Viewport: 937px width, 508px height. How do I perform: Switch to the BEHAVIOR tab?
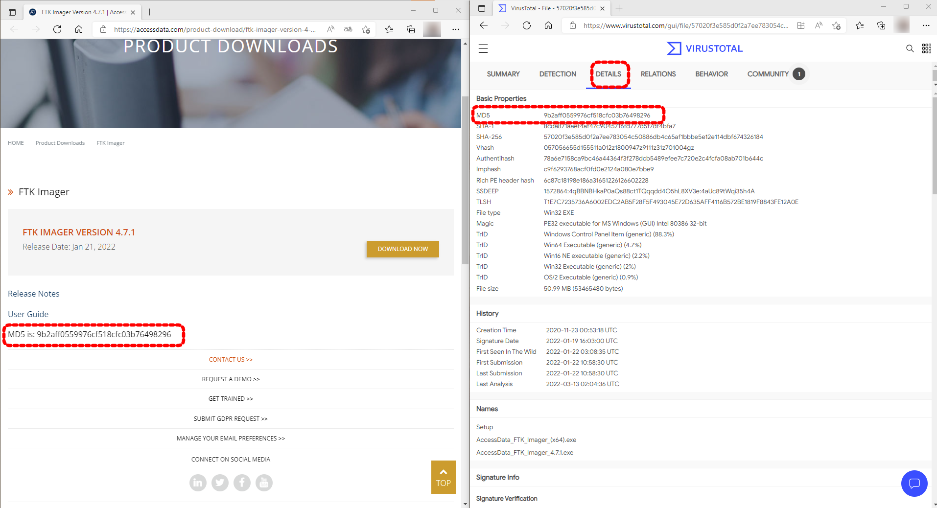pyautogui.click(x=711, y=74)
